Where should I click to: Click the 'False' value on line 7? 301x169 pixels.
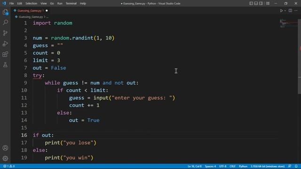58,68
